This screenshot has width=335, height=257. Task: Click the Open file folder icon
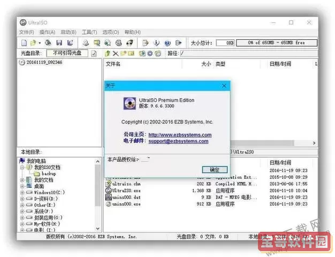click(x=33, y=43)
